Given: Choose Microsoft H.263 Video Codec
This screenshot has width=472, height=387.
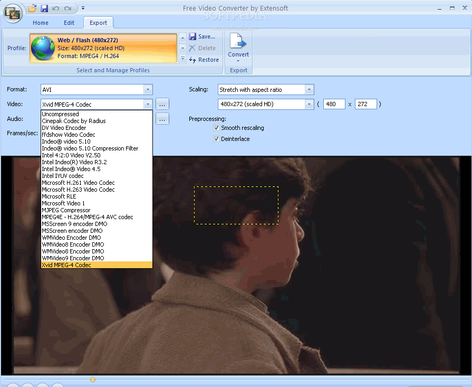Looking at the screenshot, I should (97, 190).
